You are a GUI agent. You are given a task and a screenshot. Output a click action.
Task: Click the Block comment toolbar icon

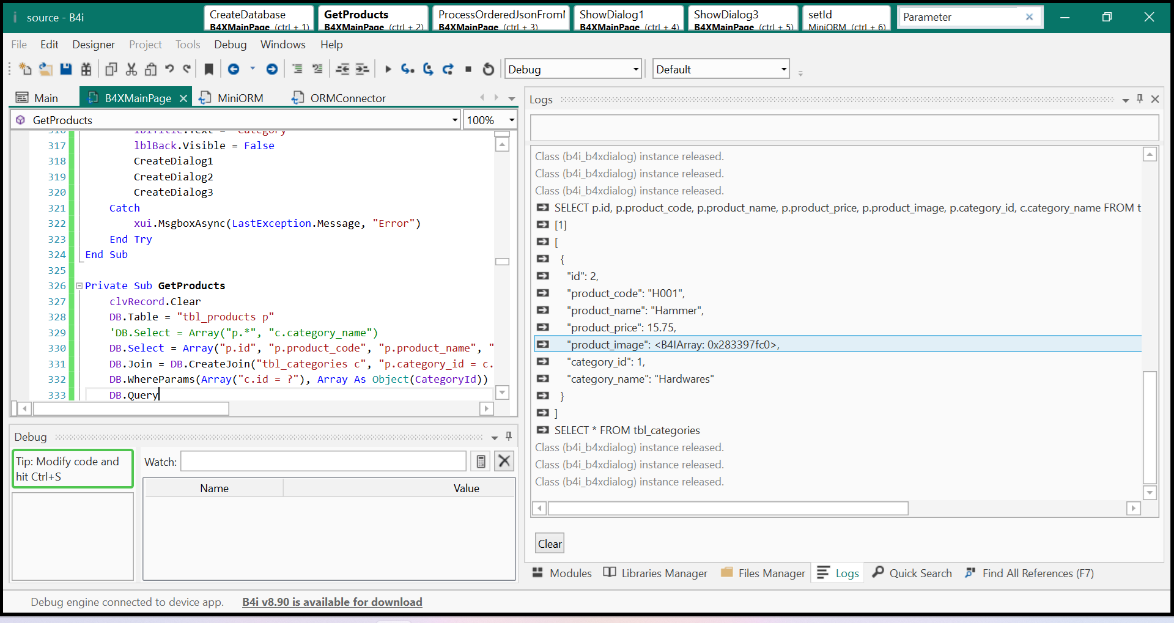click(297, 69)
